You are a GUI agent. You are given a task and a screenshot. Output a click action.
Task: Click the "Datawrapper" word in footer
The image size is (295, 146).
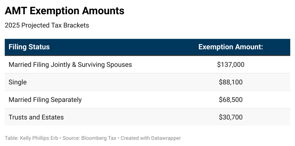(166, 138)
